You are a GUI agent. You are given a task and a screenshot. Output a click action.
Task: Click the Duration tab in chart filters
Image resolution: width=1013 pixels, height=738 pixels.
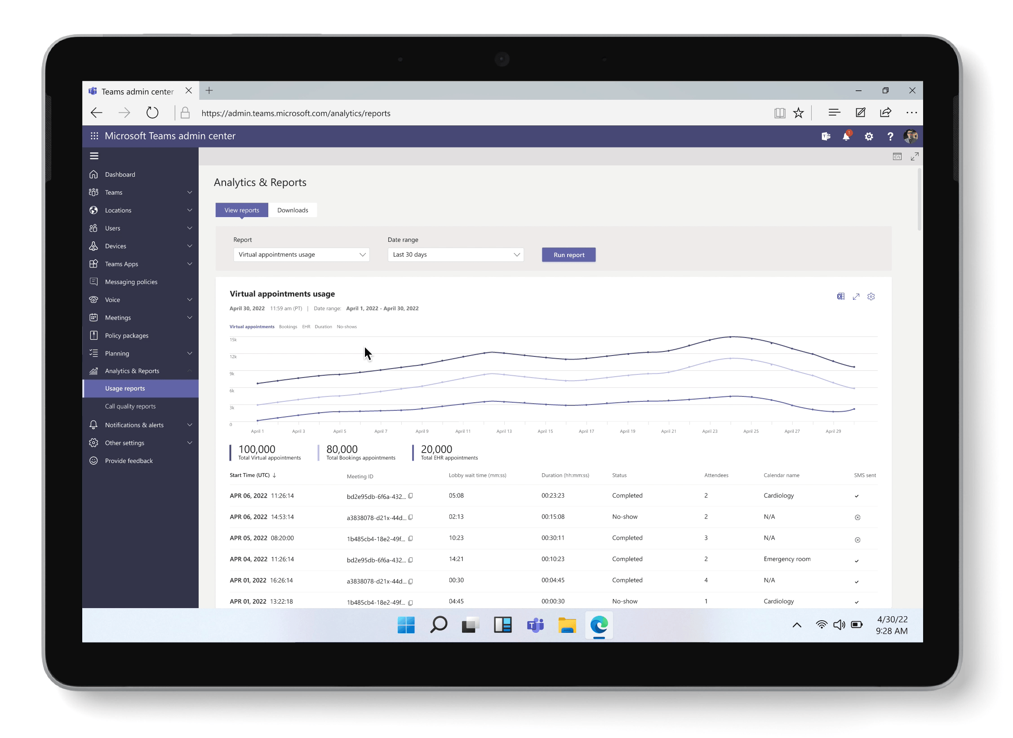pos(323,326)
